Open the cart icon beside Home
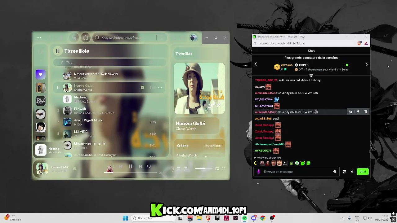The image size is (397, 223). (74, 37)
